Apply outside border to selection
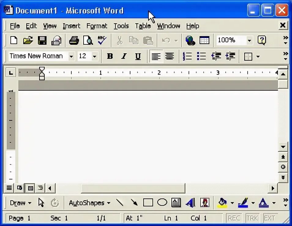The width and height of the screenshot is (292, 226). 248,56
